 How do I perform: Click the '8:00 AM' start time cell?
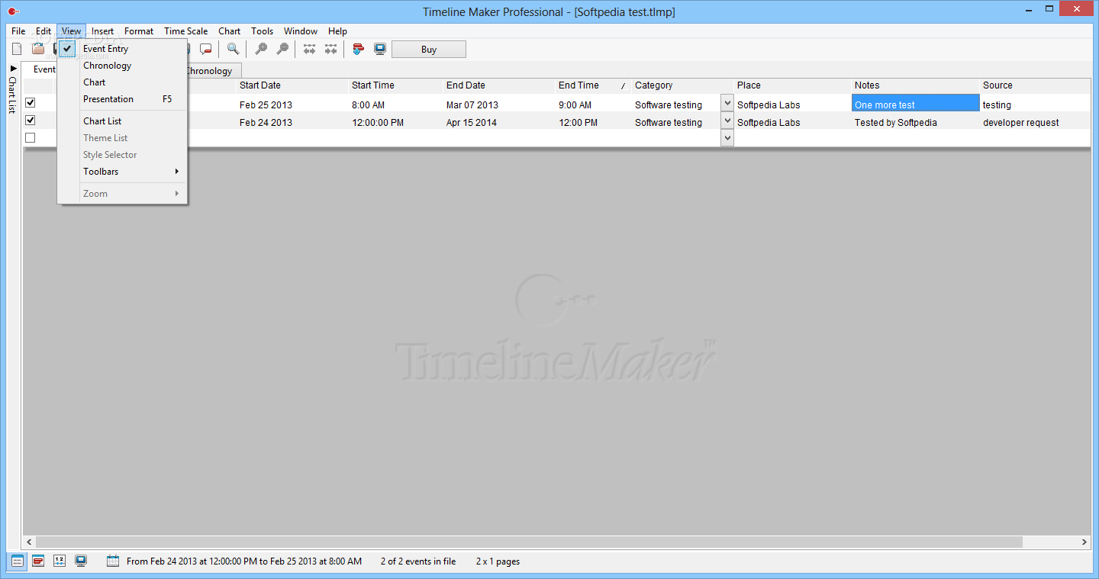(x=395, y=105)
